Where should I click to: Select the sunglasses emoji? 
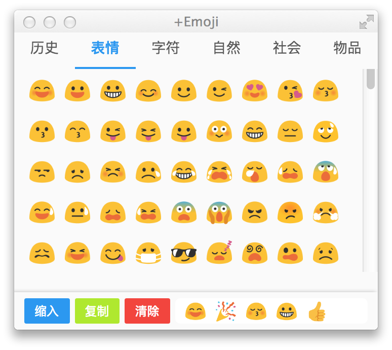184,253
